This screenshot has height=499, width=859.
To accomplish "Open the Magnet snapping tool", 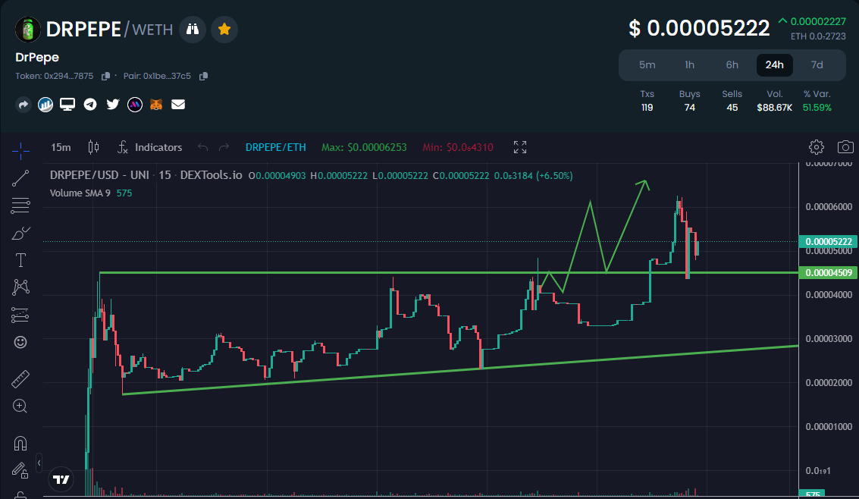I will click(x=20, y=443).
